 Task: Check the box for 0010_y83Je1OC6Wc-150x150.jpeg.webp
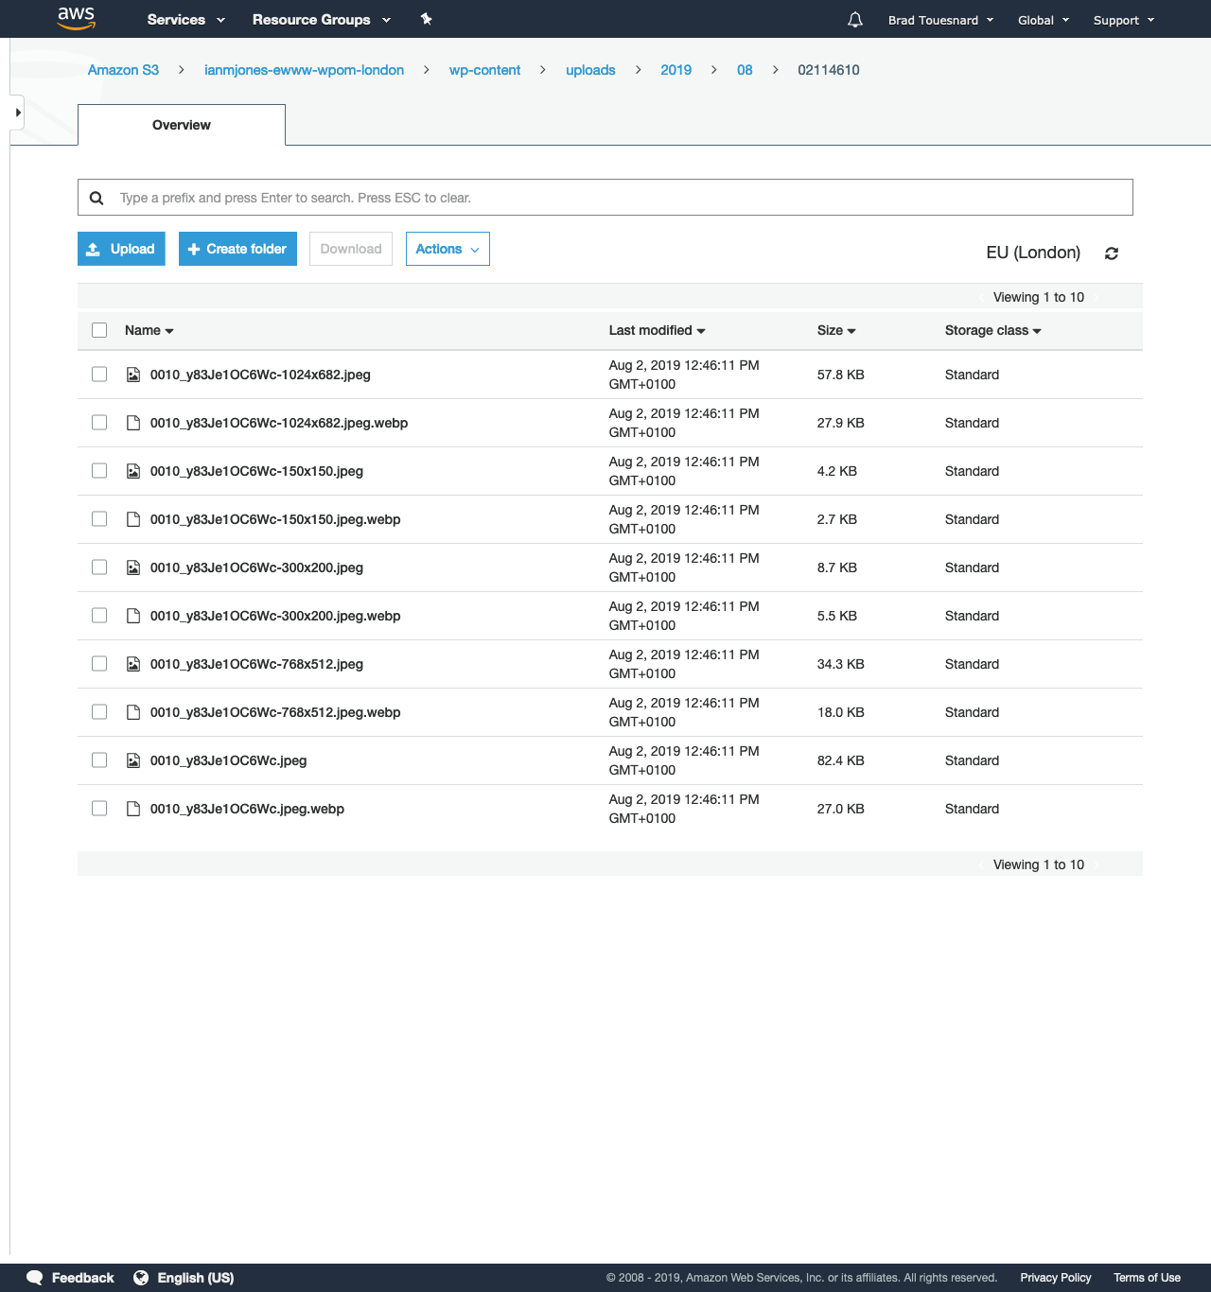coord(99,519)
